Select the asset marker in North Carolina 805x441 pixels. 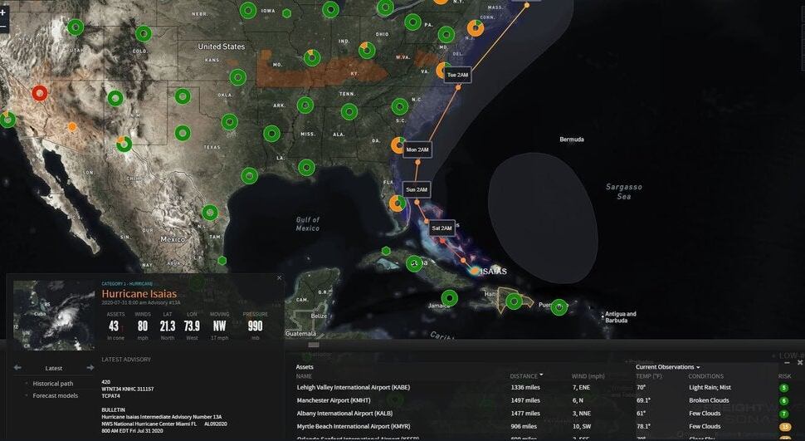click(x=400, y=106)
